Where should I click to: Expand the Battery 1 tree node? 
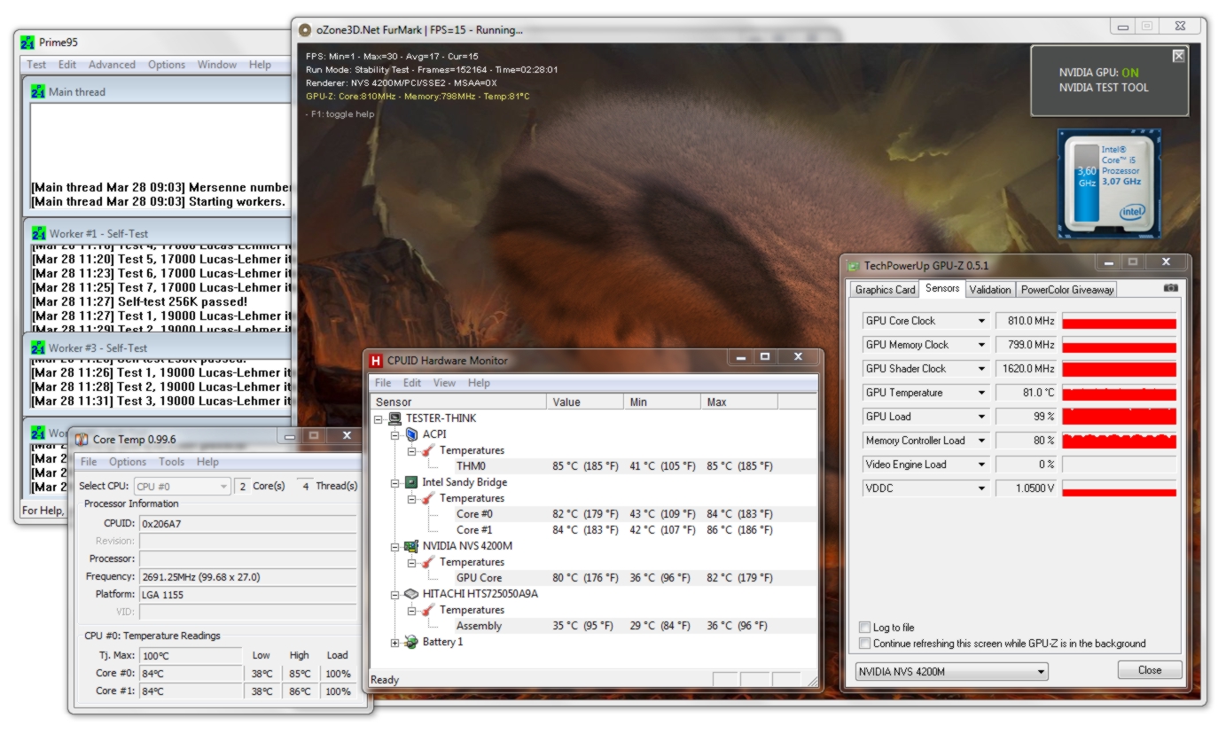pyautogui.click(x=395, y=642)
